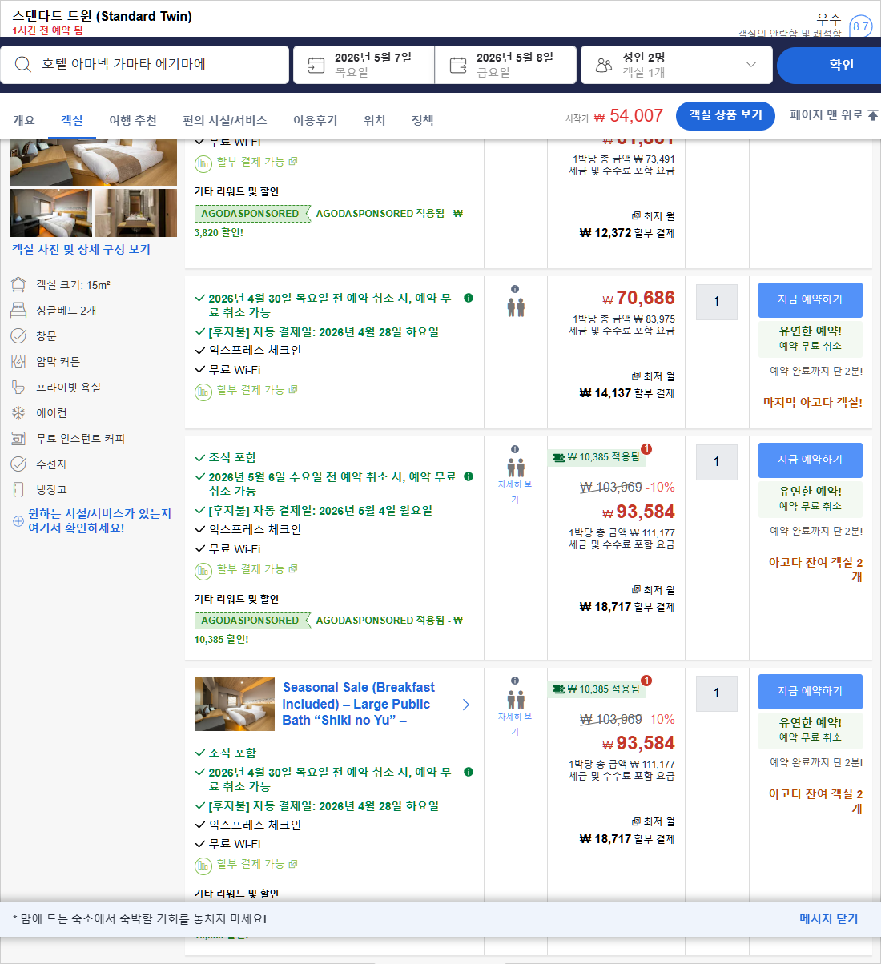This screenshot has height=964, width=881.
Task: Open the Seasonal Sale room thumbnail image
Action: [x=235, y=704]
